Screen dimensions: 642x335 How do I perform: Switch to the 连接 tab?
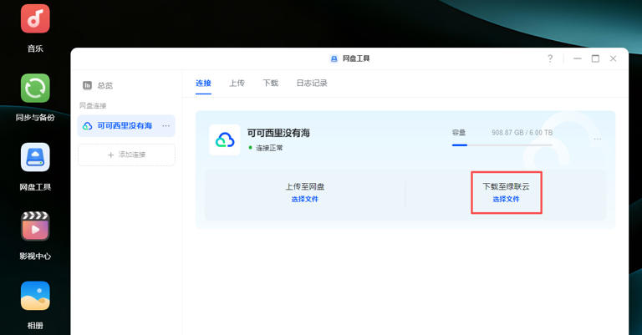[203, 83]
